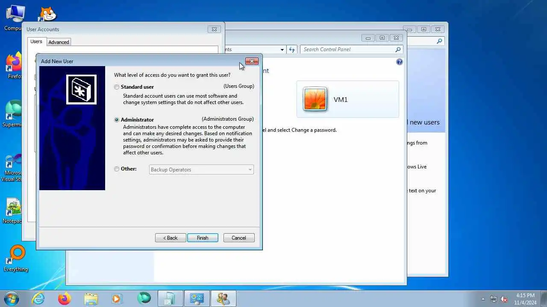Click the VM1 account name

pyautogui.click(x=341, y=100)
